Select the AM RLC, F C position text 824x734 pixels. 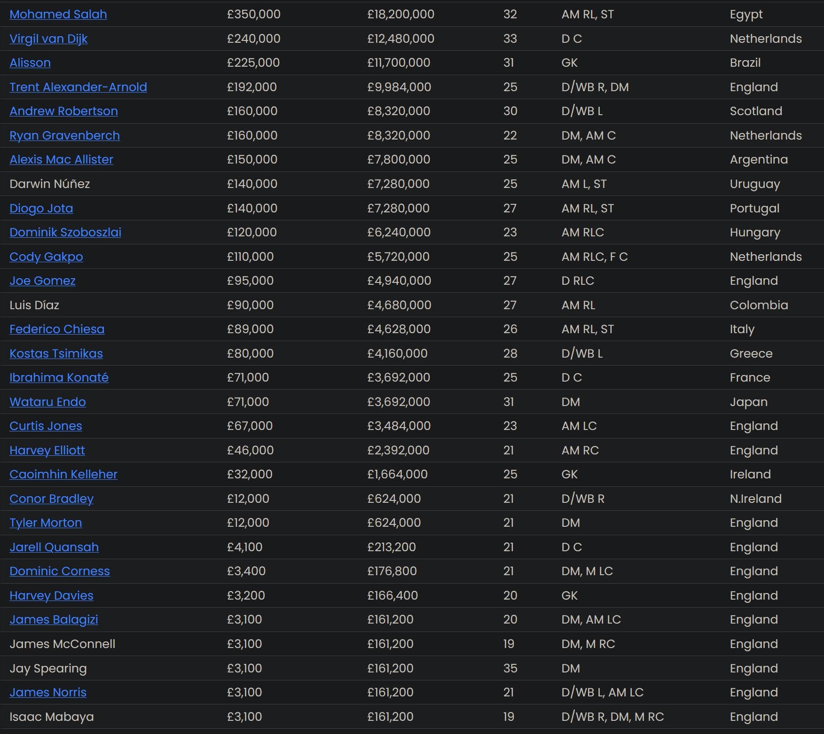pyautogui.click(x=595, y=257)
